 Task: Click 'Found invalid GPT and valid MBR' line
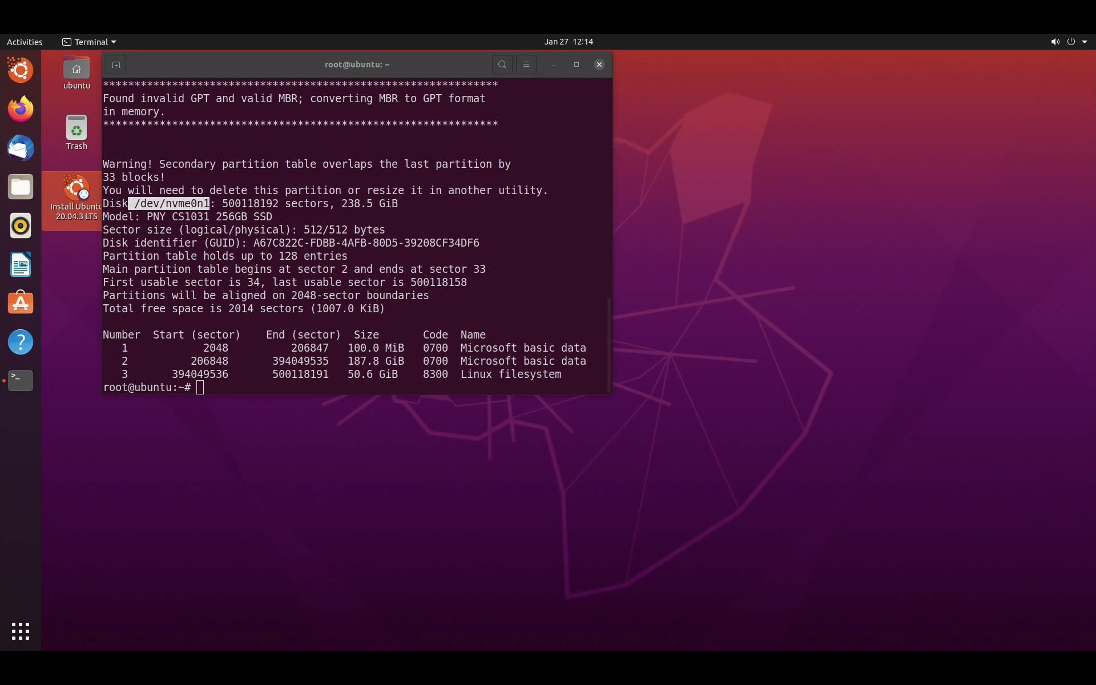tap(294, 99)
